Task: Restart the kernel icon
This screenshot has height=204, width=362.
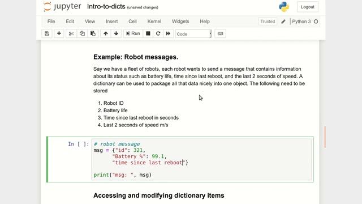Action: coord(158,33)
